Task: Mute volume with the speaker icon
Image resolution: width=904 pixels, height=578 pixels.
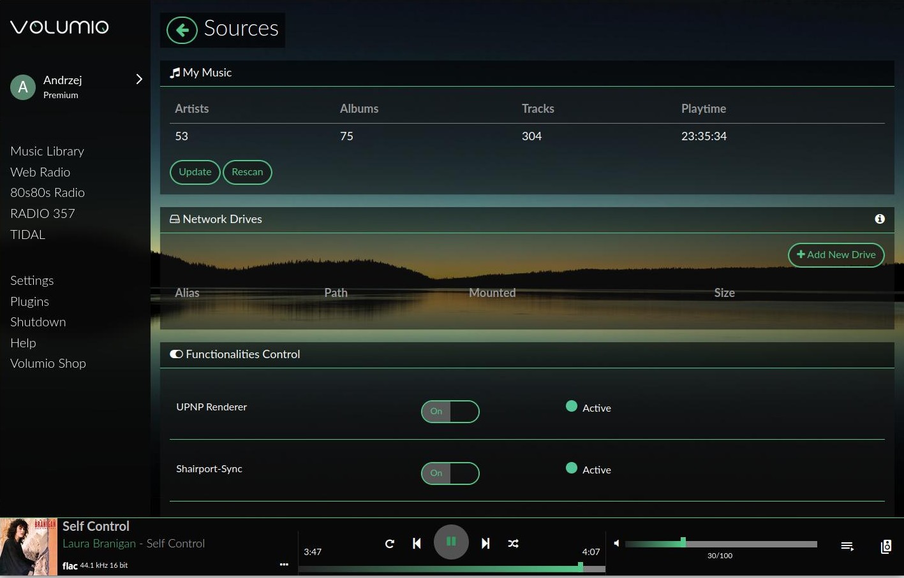Action: coord(616,544)
